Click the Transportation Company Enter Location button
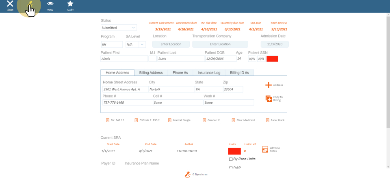 coord(220,44)
